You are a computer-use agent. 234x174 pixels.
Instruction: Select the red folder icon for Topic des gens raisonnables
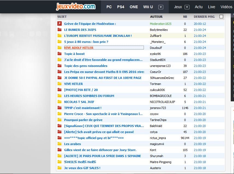pyautogui.click(x=59, y=66)
